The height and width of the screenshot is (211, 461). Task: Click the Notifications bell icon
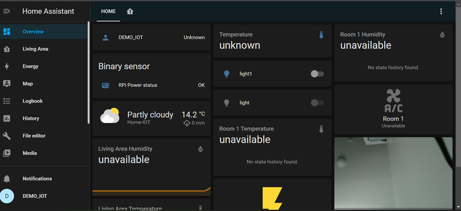click(6, 178)
